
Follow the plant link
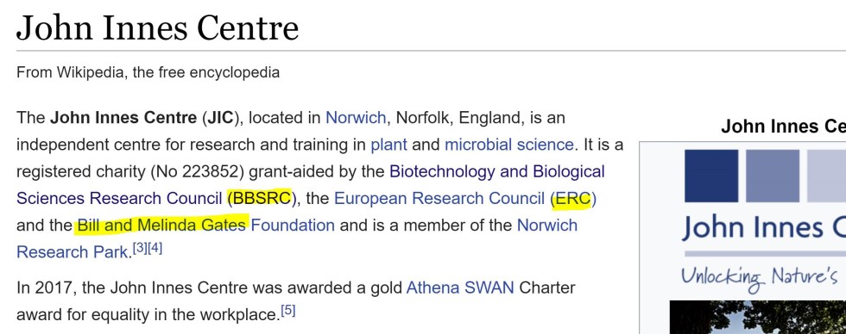click(x=388, y=144)
